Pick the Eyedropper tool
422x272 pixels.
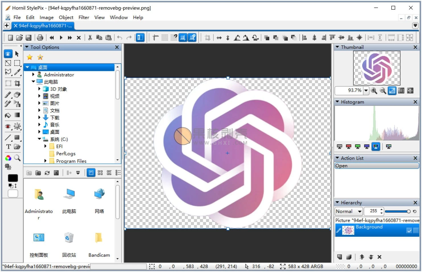[x=17, y=72]
